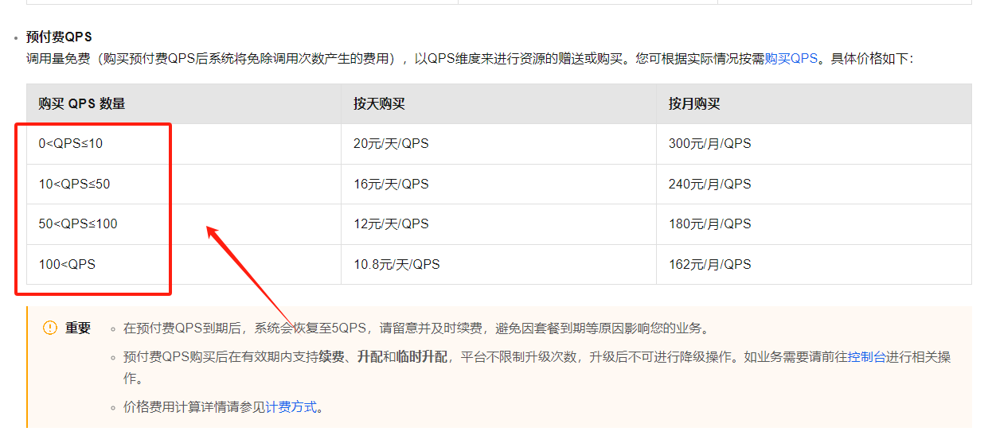This screenshot has width=992, height=443.
Task: Click the 0<QPS≤10 table cell
Action: 184,144
